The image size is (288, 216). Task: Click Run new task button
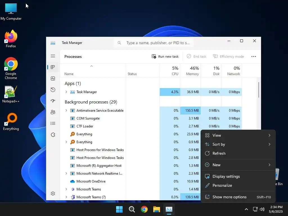[165, 57]
